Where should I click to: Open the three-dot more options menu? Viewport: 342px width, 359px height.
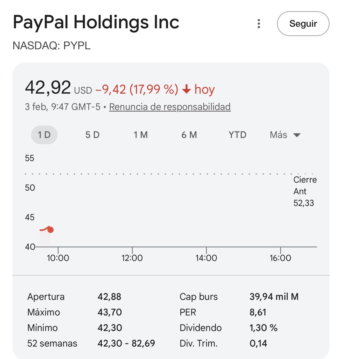coord(259,24)
